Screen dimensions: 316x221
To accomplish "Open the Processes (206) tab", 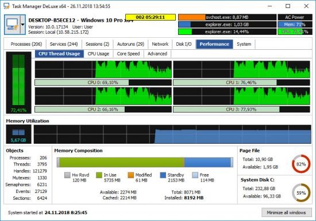I will tap(26, 44).
